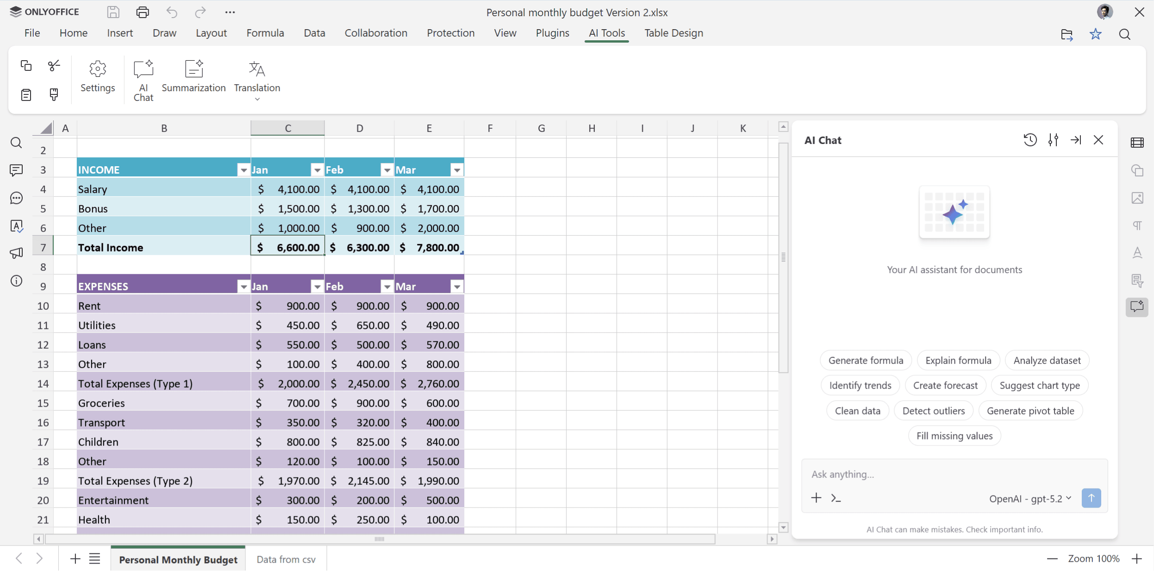Open the INCOME column filter dropdown
Viewport: 1154px width, 571px height.
[243, 170]
